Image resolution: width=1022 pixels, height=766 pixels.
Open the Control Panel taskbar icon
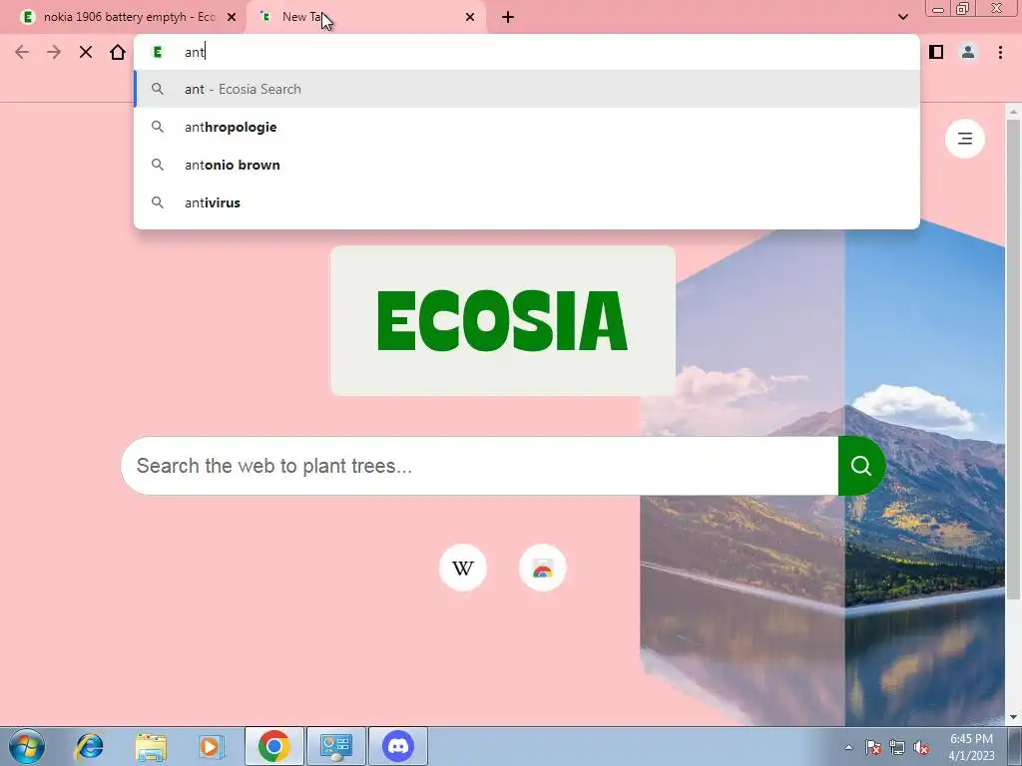(336, 746)
